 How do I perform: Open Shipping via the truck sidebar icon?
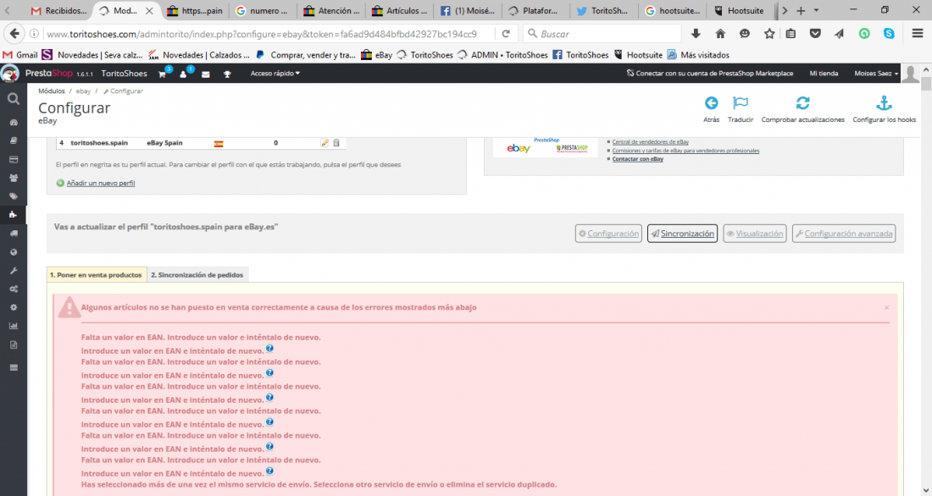click(13, 234)
